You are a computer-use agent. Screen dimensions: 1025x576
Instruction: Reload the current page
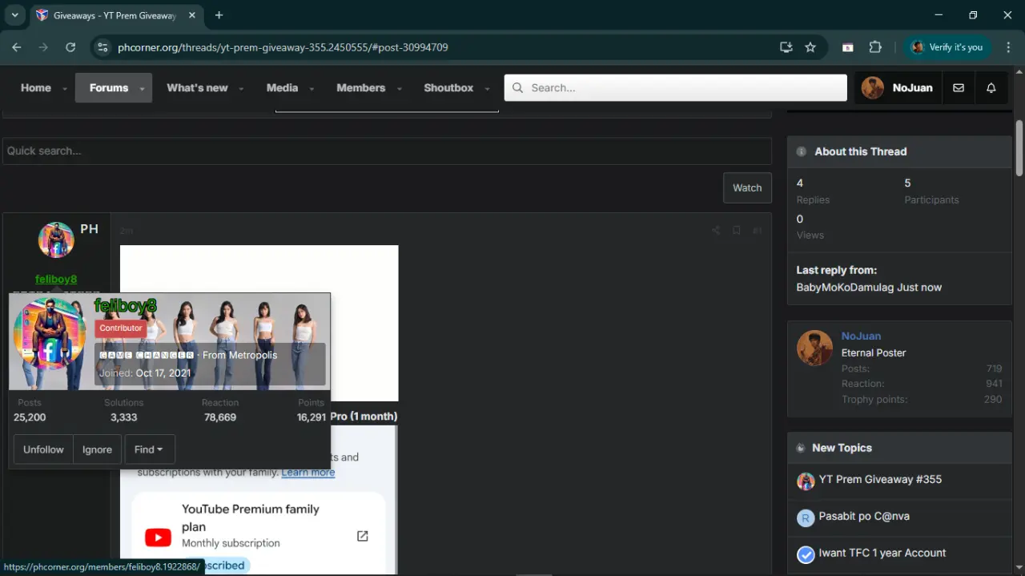pyautogui.click(x=70, y=47)
